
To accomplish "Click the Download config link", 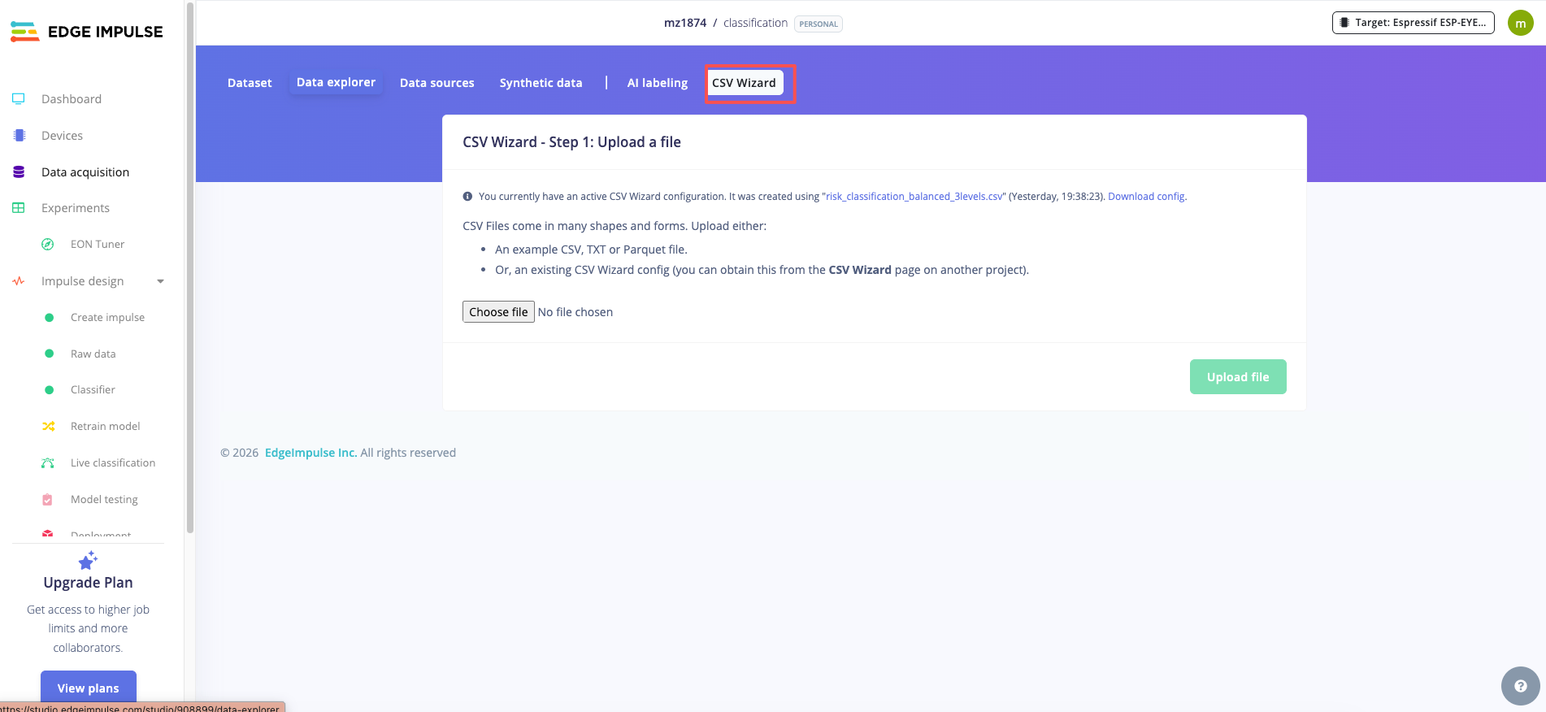I will (x=1146, y=197).
